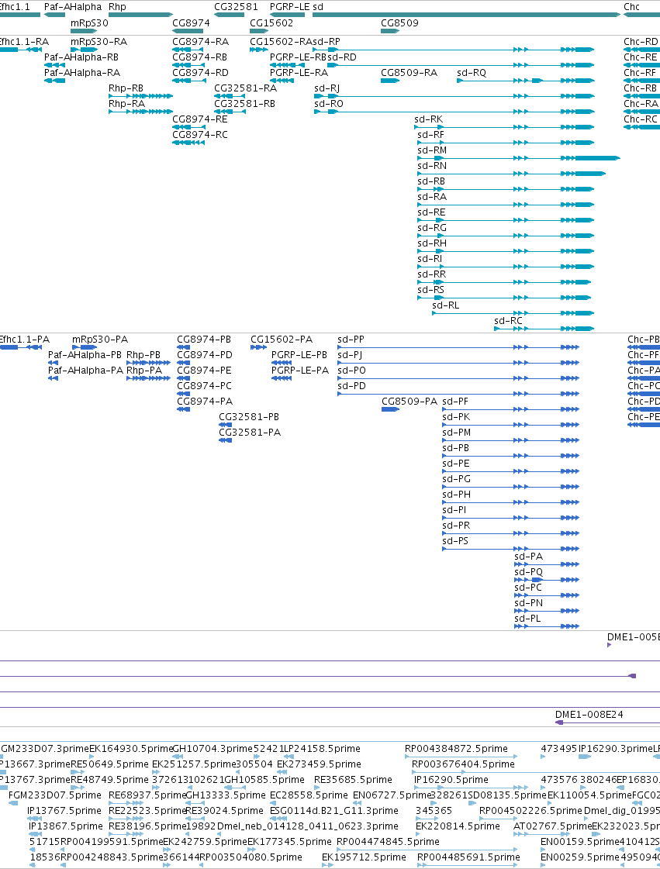Select the CG8974 gene feature
This screenshot has height=869, width=660.
click(188, 30)
